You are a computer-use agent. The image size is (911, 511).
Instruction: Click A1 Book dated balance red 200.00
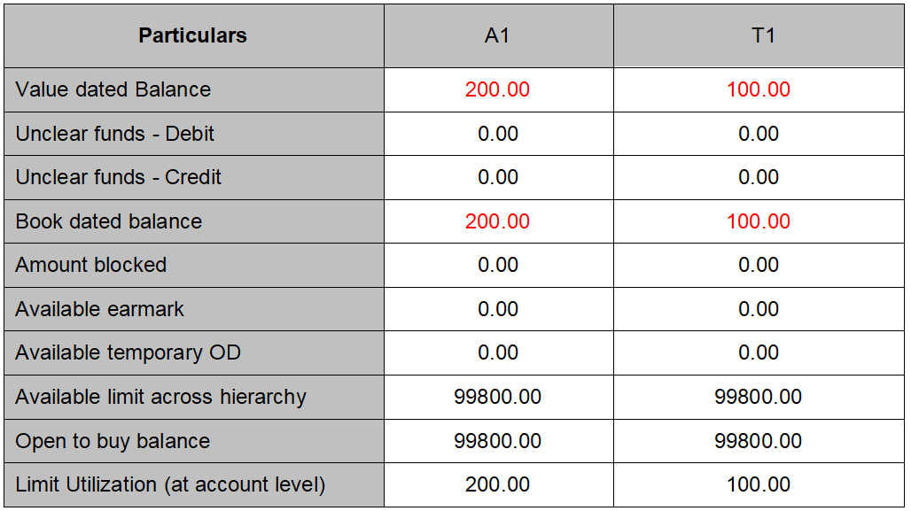pos(497,221)
